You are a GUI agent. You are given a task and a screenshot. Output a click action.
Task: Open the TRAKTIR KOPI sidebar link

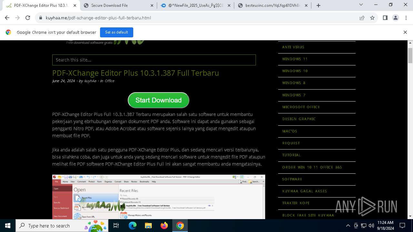click(296, 203)
